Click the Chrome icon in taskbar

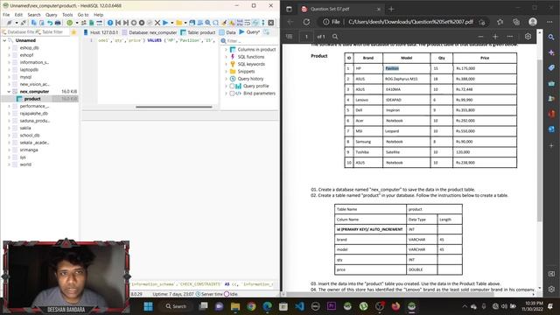pos(251,306)
